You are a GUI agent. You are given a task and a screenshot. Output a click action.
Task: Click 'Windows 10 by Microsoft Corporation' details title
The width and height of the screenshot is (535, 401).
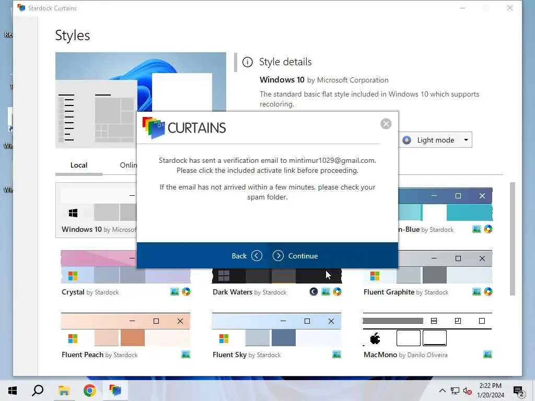coord(324,80)
